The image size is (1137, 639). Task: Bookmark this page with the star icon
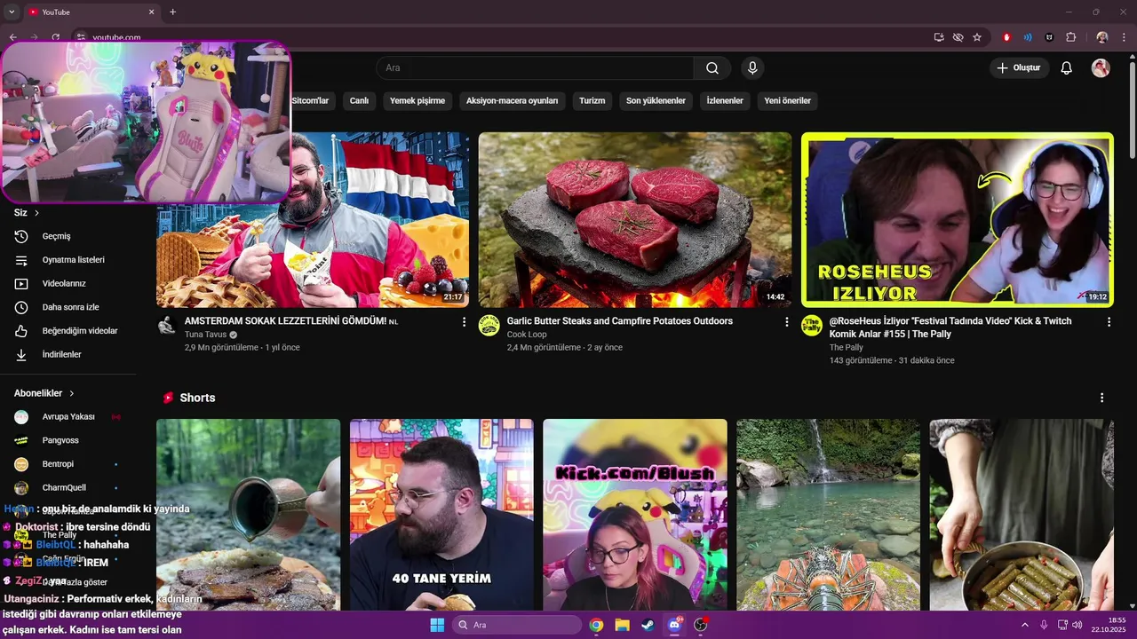point(977,37)
